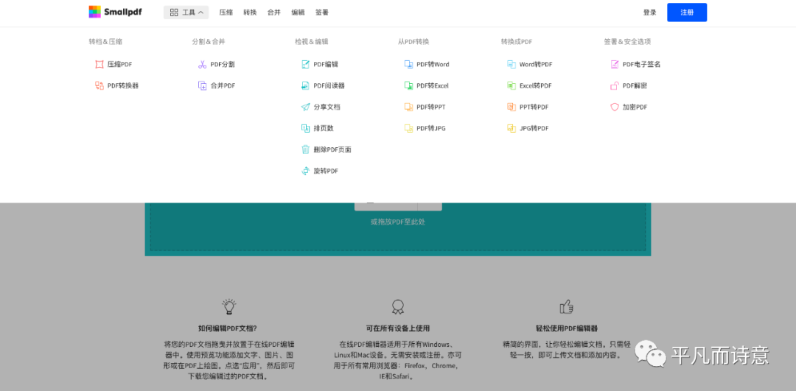Click the PDF转换器 converter icon
The image size is (796, 391).
tap(99, 86)
